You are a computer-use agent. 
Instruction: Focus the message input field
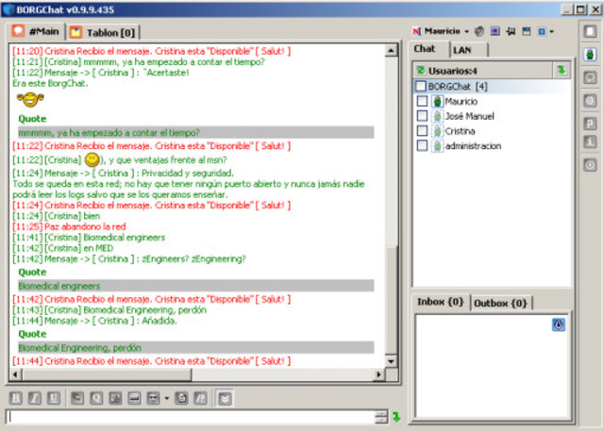191,417
